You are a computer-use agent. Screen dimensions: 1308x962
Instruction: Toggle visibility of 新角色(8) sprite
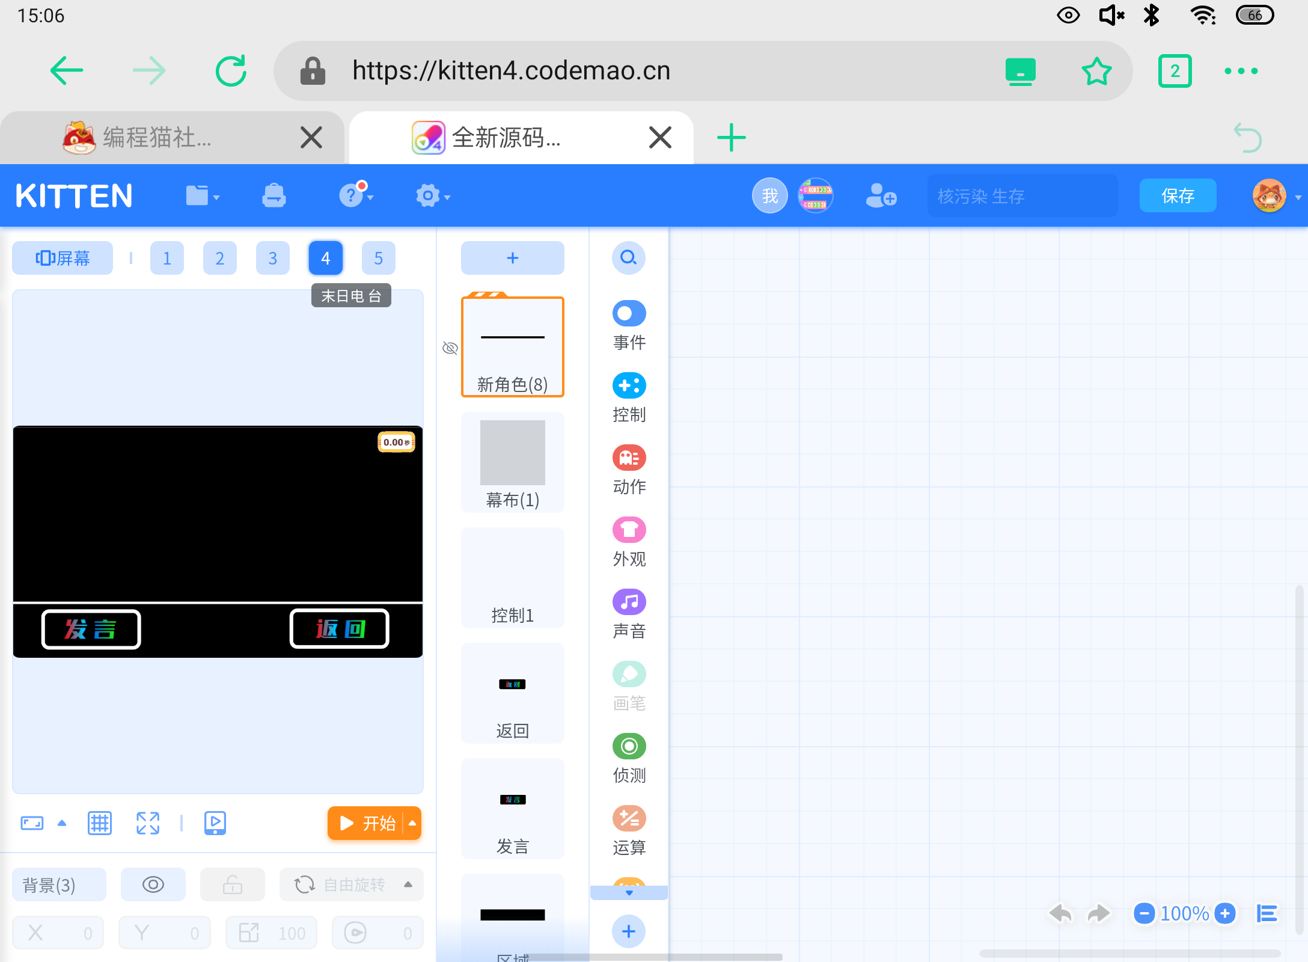(x=450, y=348)
